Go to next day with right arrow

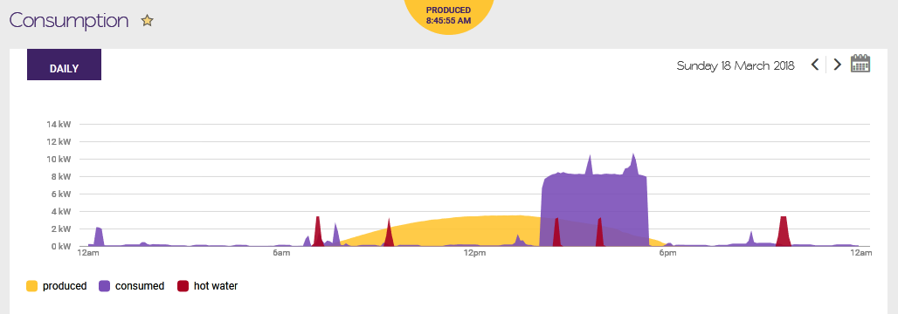point(838,65)
